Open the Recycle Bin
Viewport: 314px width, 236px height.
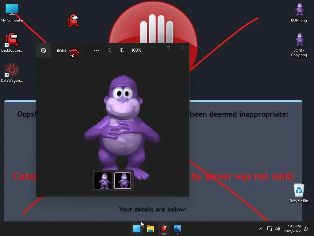click(x=299, y=193)
